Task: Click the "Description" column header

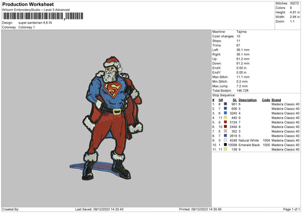Action: point(248,100)
